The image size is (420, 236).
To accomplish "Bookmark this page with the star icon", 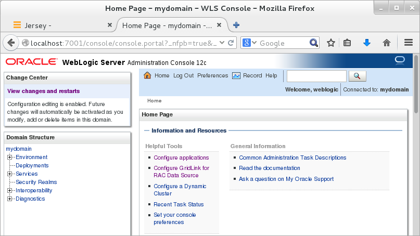I will click(331, 43).
